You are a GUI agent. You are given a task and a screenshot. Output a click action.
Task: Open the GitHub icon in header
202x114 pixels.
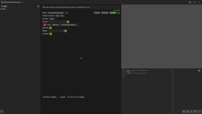click(x=199, y=2)
